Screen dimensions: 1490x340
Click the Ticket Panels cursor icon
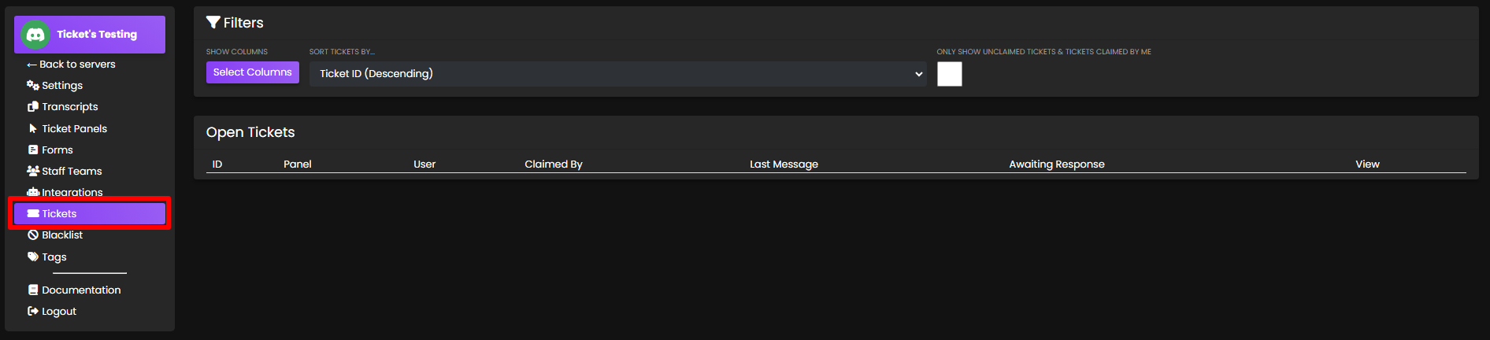click(x=33, y=128)
